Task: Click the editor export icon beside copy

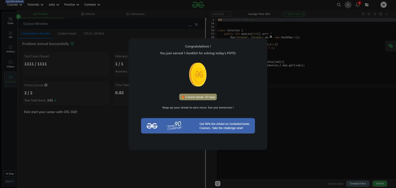Action: (369, 14)
